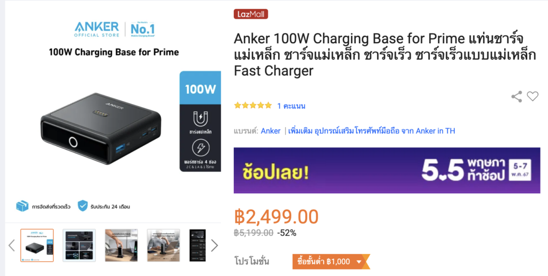This screenshot has height=276, width=548.
Task: Open the 1 คะแนน reviews link
Action: tap(292, 106)
